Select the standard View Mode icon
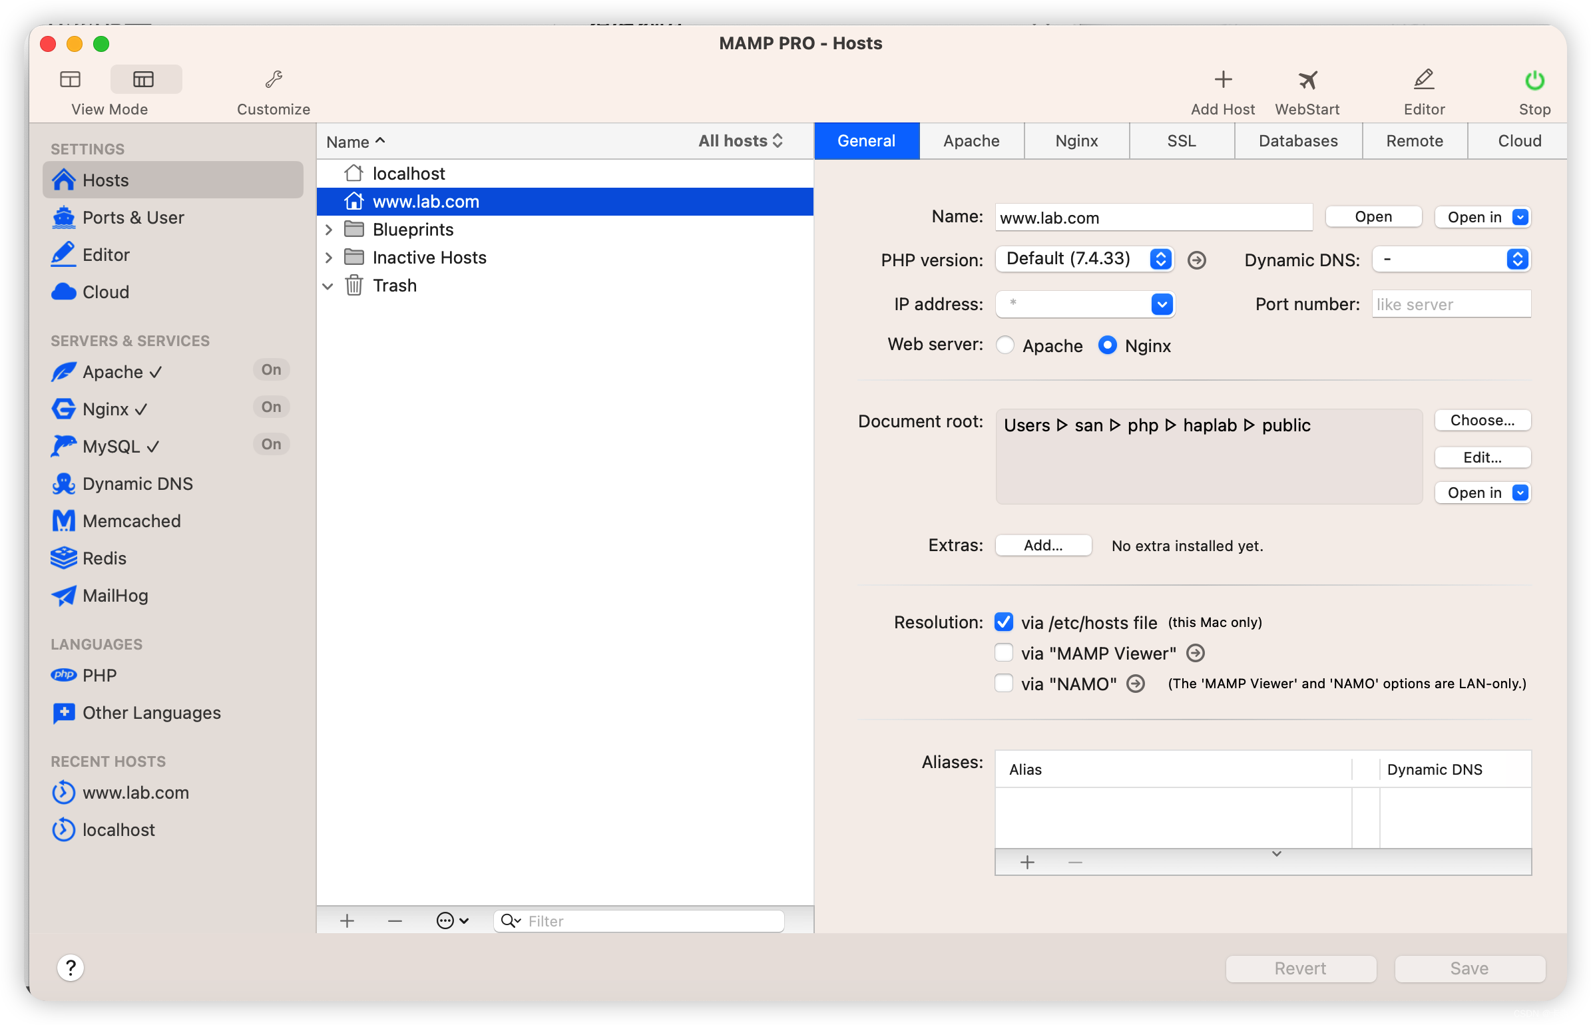Screen dimensions: 1591x1025 [70, 79]
